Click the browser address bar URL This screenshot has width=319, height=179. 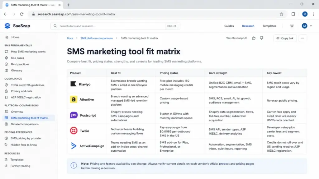click(x=77, y=14)
